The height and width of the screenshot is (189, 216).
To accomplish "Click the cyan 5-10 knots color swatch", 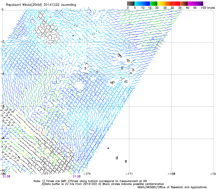I will click(138, 3).
